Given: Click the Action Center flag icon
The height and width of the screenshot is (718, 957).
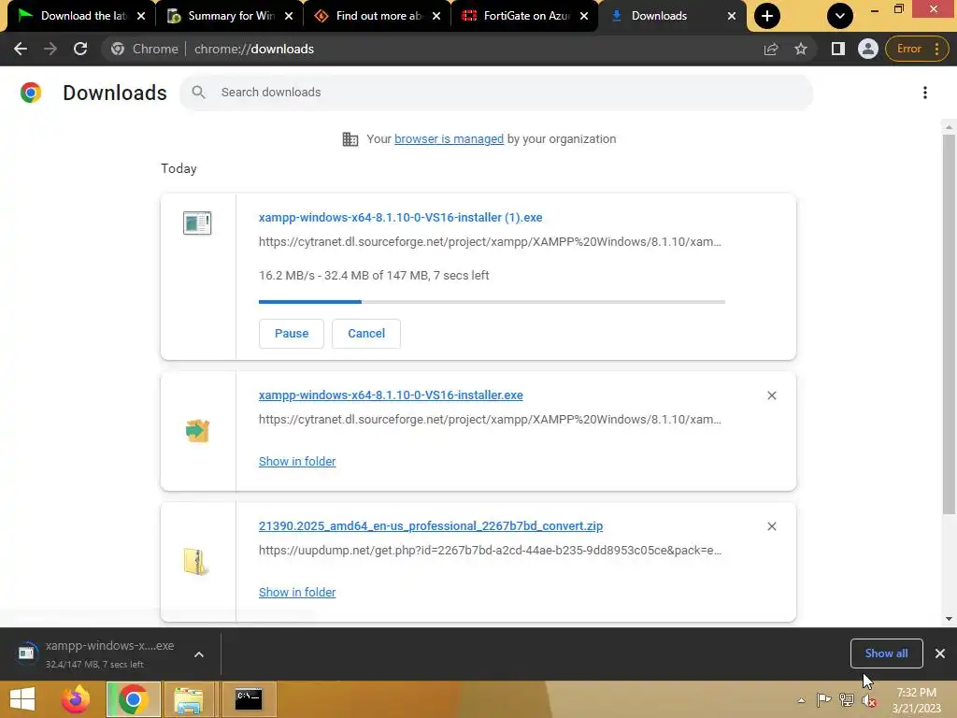Looking at the screenshot, I should coord(824,699).
